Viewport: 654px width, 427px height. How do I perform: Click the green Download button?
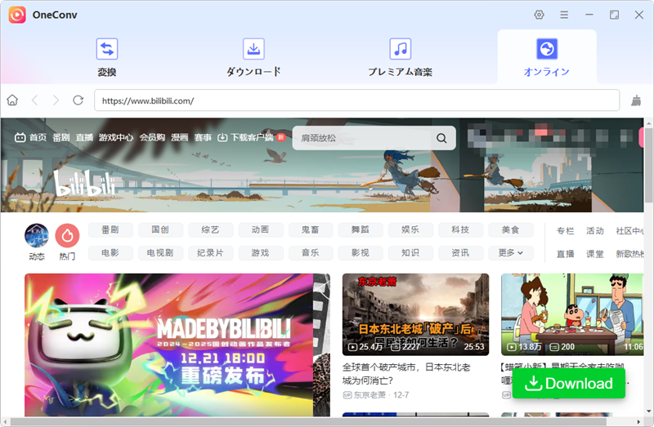pyautogui.click(x=569, y=383)
